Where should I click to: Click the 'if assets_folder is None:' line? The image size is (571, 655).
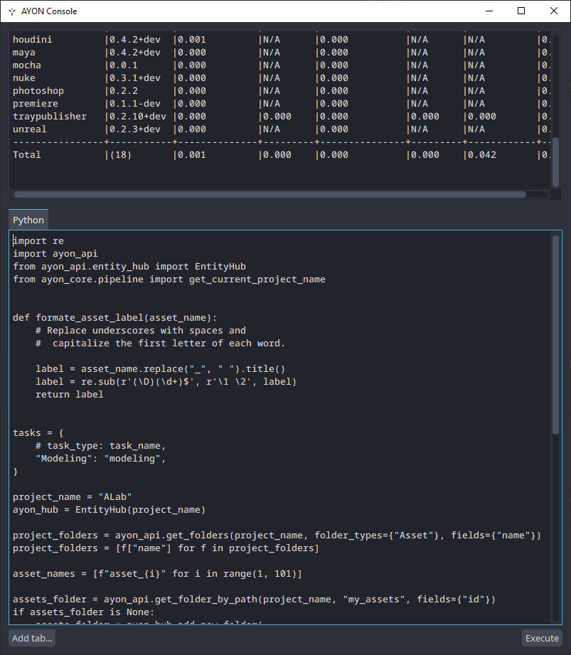point(83,612)
